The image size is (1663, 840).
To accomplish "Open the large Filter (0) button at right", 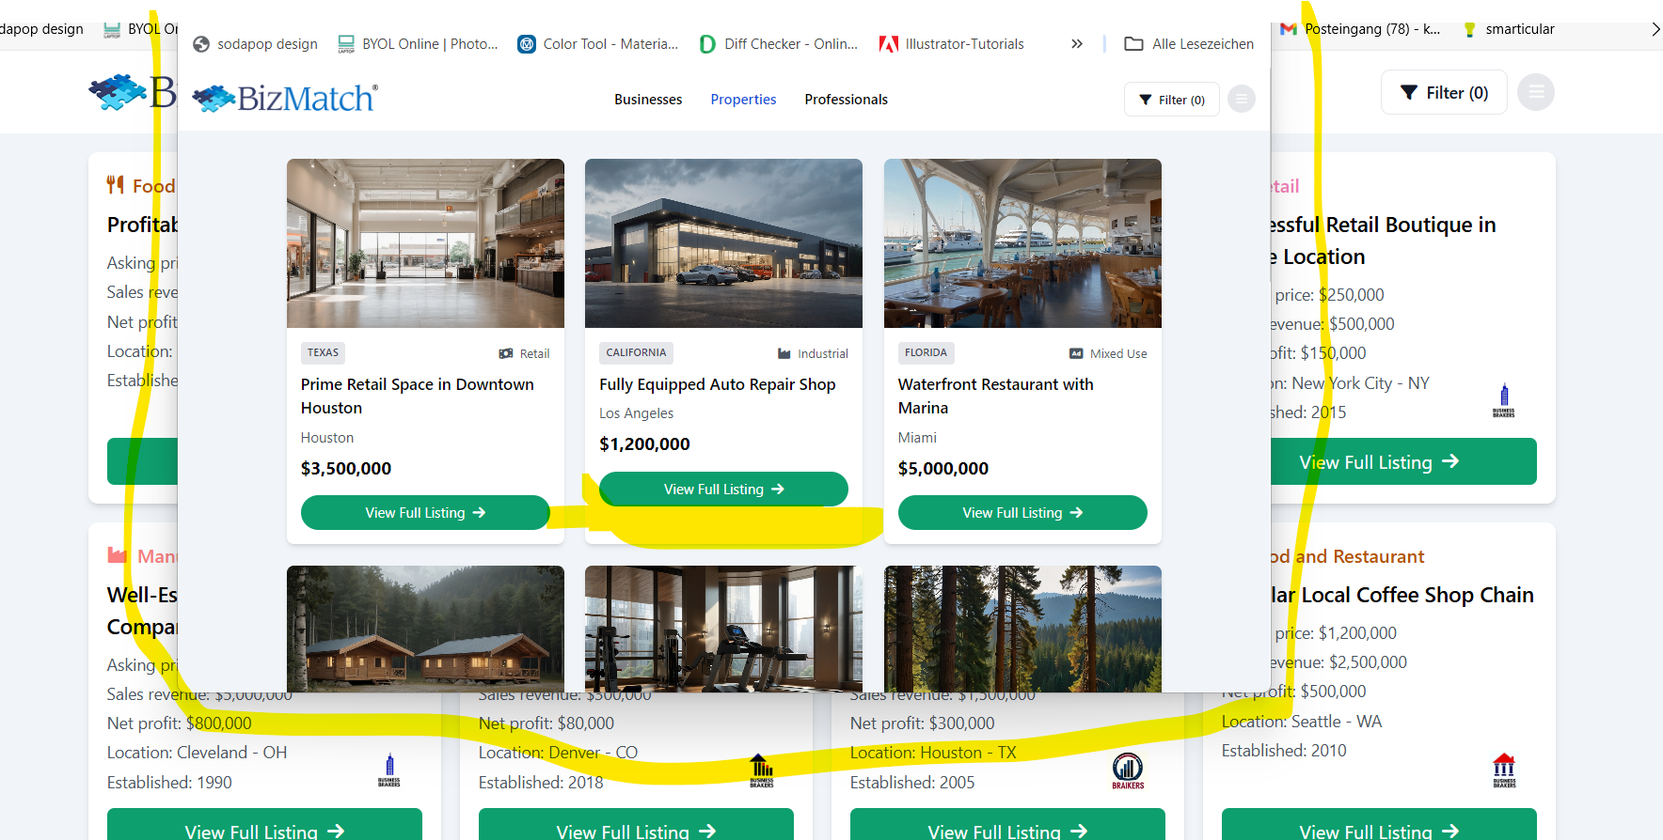I will point(1444,92).
